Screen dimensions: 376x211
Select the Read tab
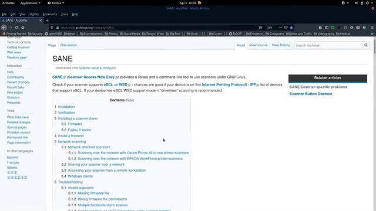click(241, 45)
